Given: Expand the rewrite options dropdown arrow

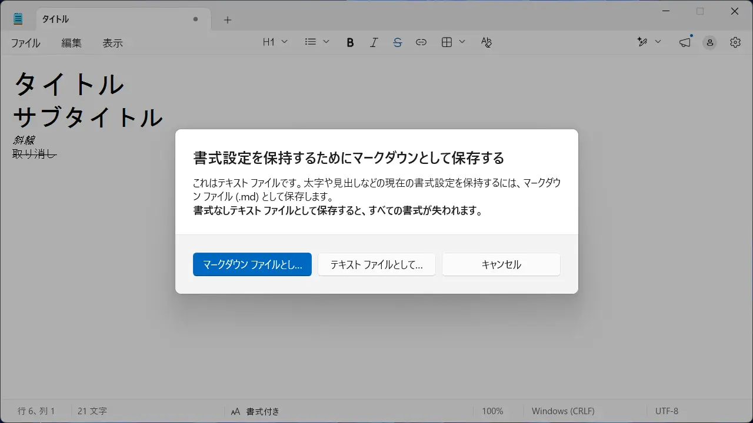Looking at the screenshot, I should point(658,42).
